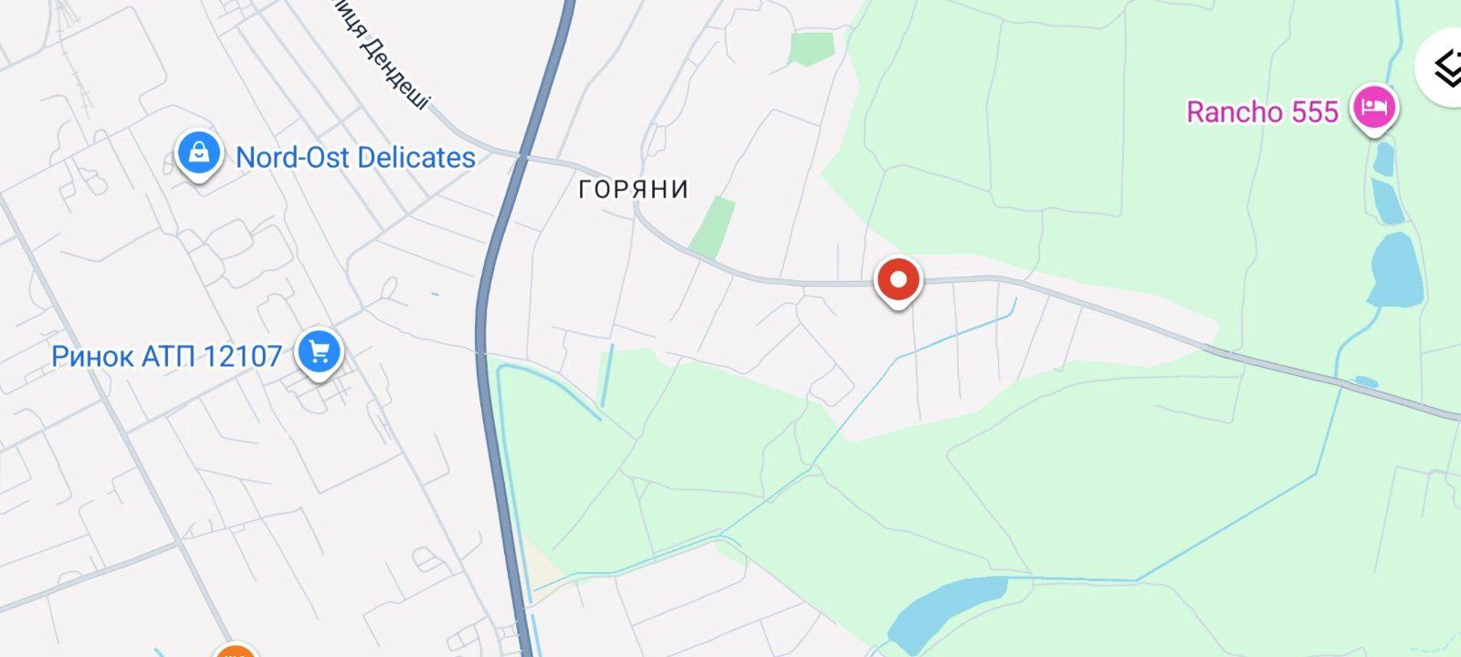Tap the ГОРЯНИ neighborhood label
Viewport: 1461px width, 657px height.
(x=634, y=189)
